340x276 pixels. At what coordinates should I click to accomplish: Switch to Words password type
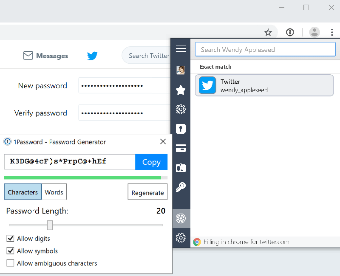click(x=54, y=192)
